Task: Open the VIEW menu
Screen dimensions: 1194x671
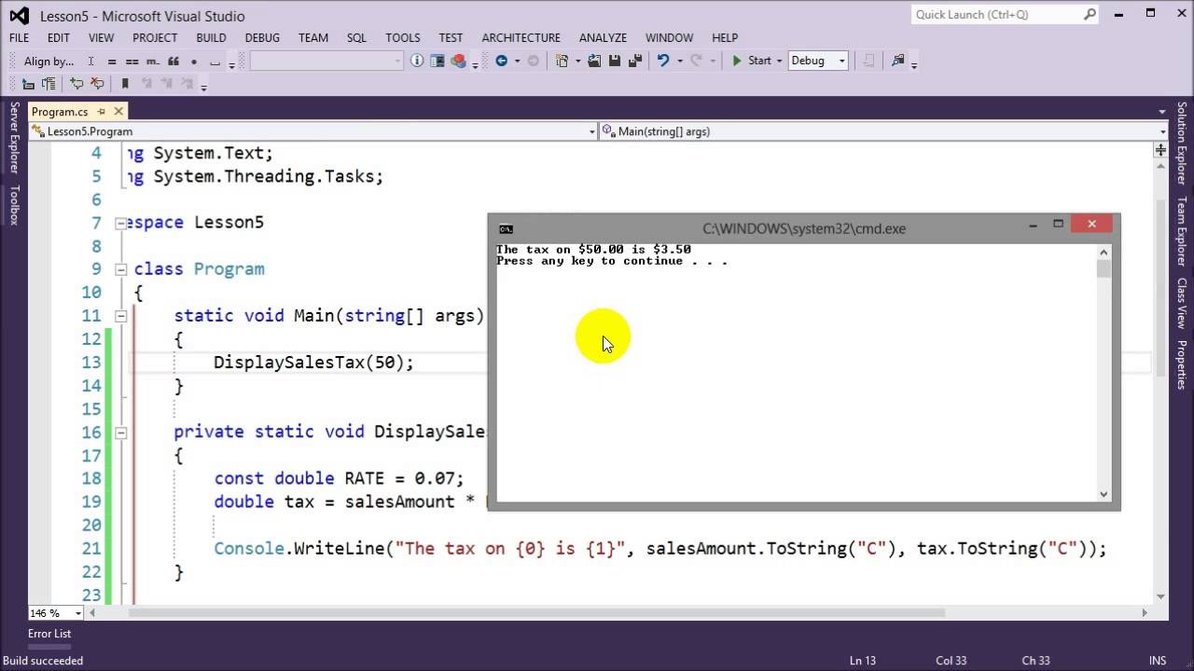Action: pos(101,37)
